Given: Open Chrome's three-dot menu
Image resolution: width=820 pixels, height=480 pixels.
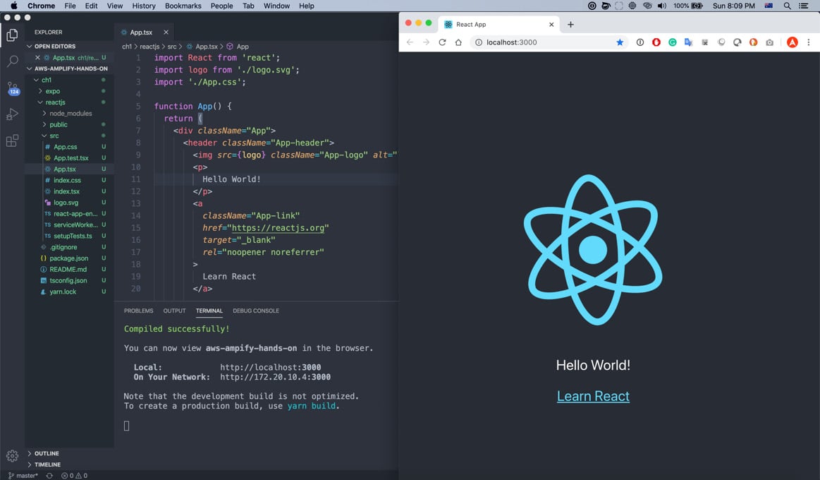Looking at the screenshot, I should point(809,42).
